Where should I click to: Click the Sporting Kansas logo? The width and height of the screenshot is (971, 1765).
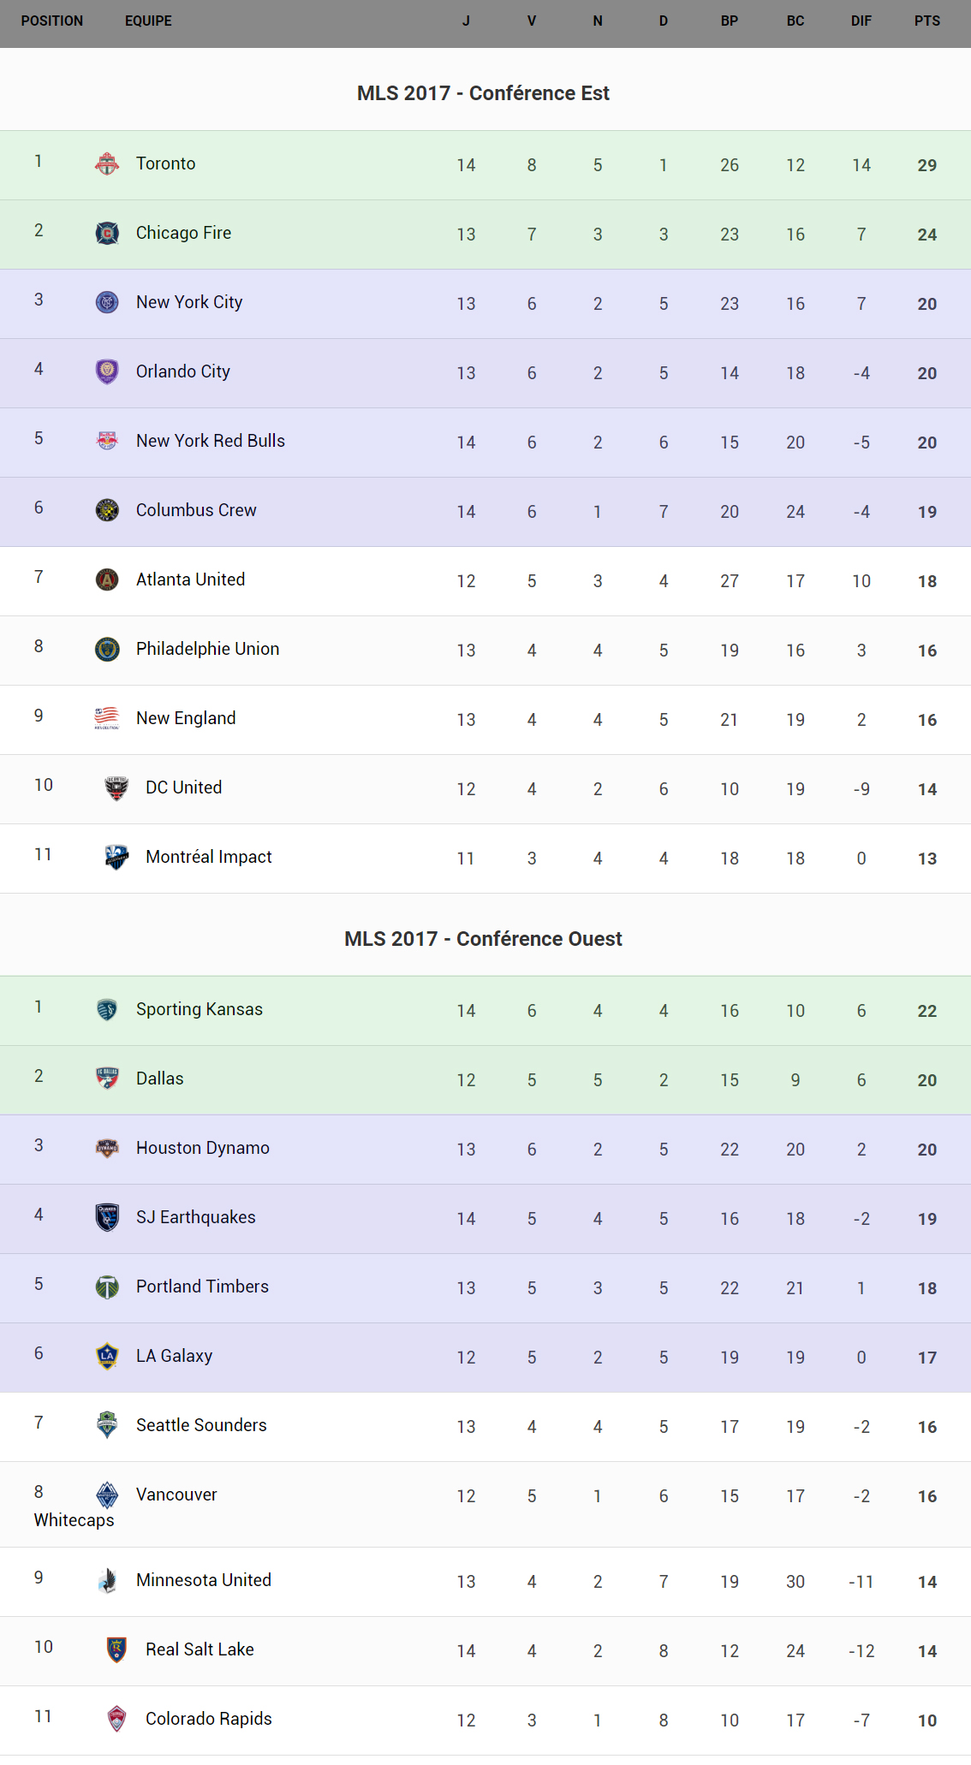(107, 1009)
